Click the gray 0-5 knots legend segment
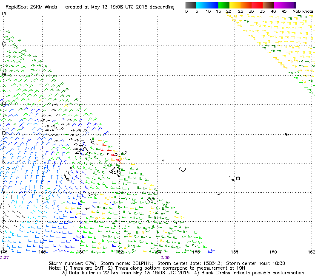The height and width of the screenshot is (276, 315). [x=191, y=5]
